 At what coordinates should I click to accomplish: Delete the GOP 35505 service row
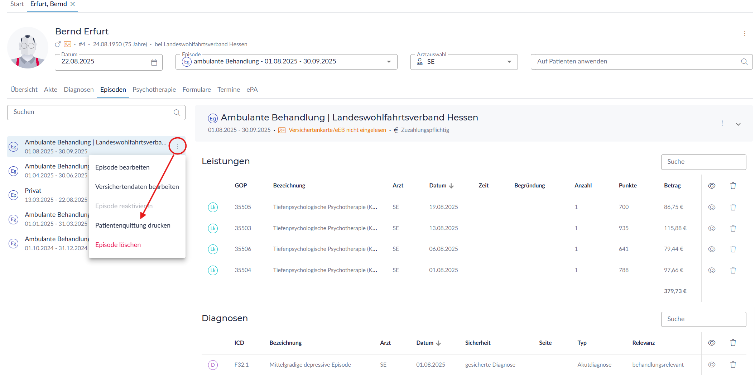click(x=733, y=207)
